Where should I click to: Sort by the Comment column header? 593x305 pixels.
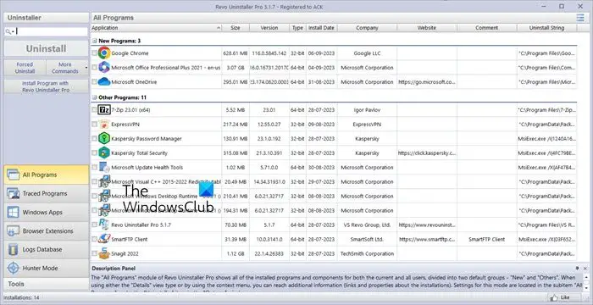click(487, 28)
